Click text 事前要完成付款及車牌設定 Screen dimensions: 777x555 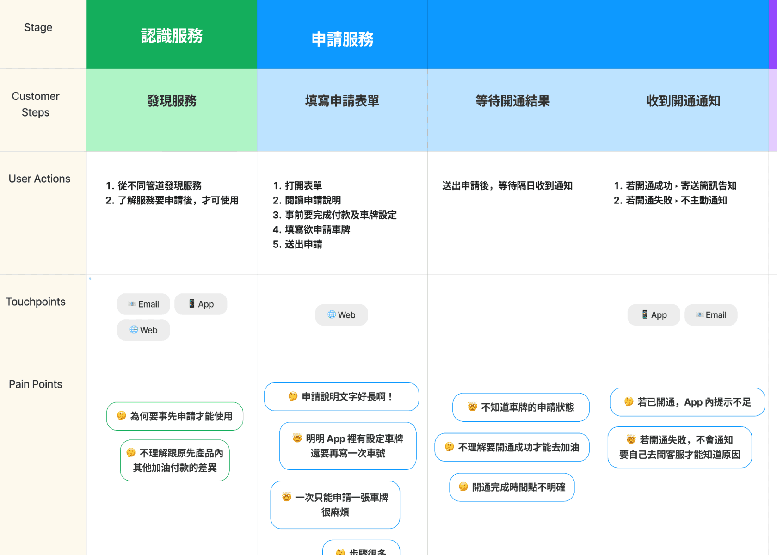(341, 215)
